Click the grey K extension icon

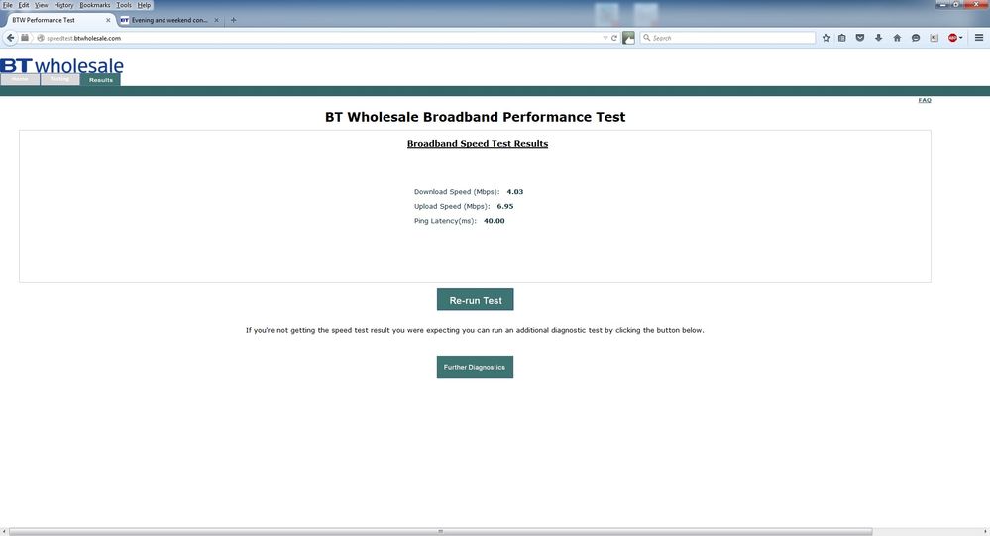click(934, 38)
